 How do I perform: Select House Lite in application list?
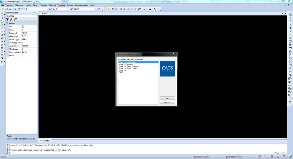[122, 70]
